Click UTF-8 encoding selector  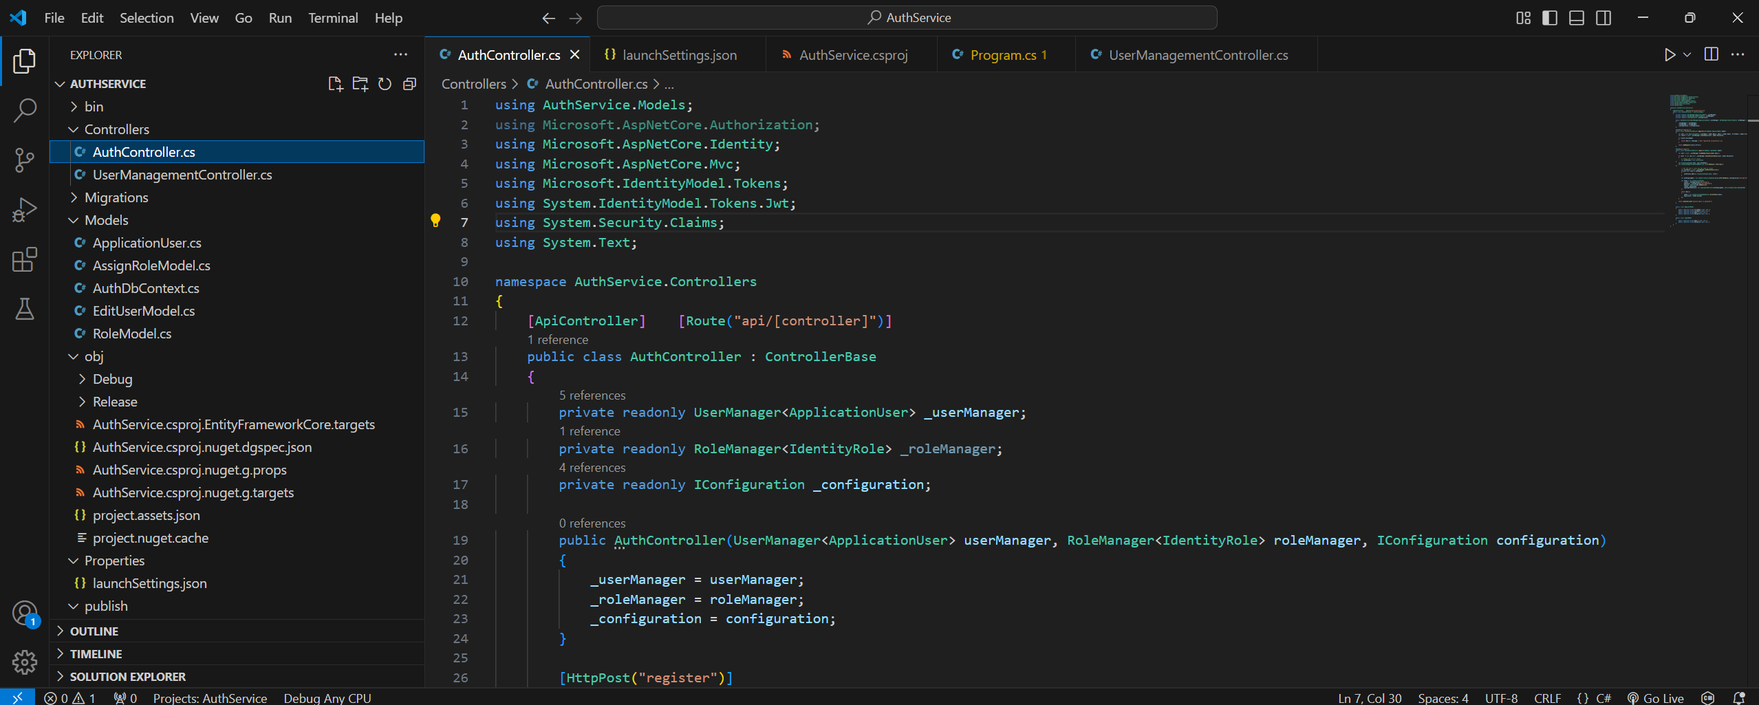tap(1501, 697)
